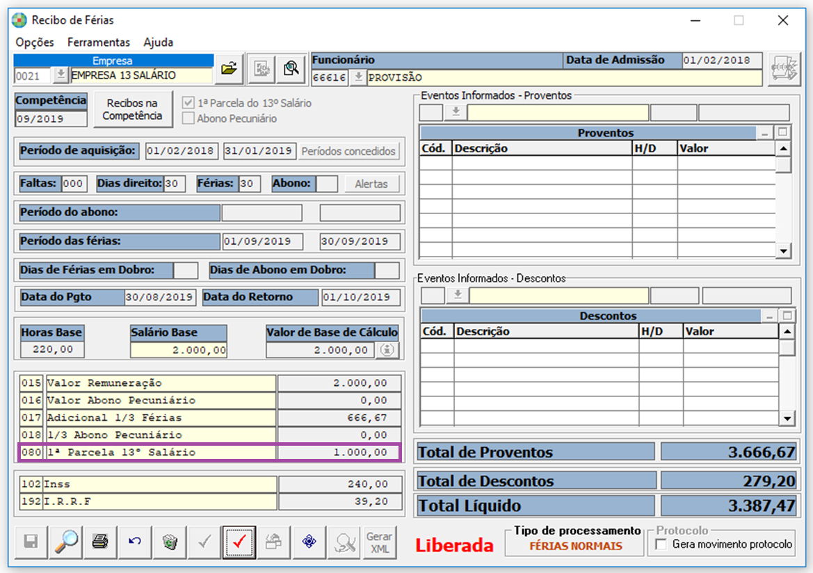Open Descontos event code dropdown arrow
Image resolution: width=813 pixels, height=573 pixels.
tap(458, 295)
